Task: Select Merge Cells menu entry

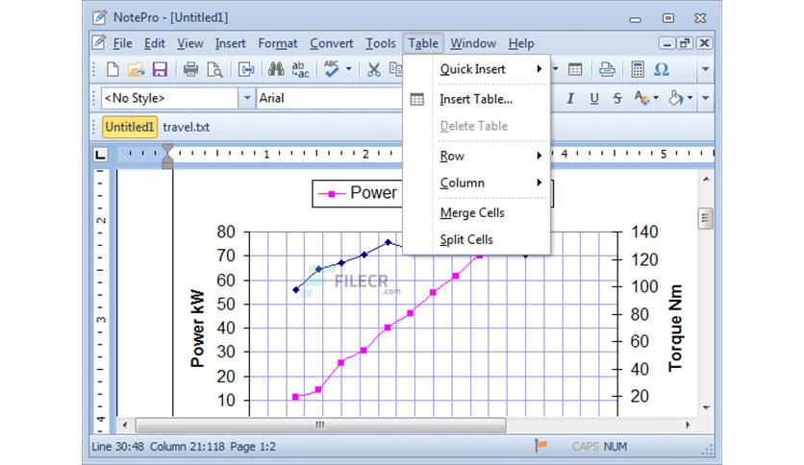Action: (x=490, y=212)
